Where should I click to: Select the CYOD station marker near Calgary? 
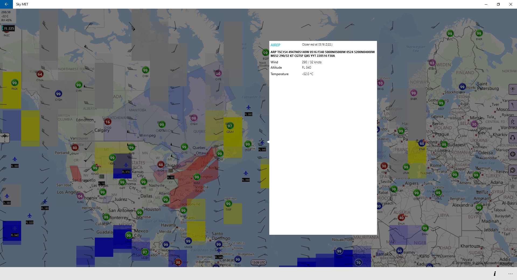(108, 122)
